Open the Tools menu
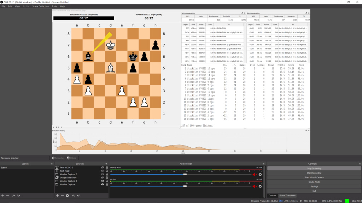 point(54,6)
